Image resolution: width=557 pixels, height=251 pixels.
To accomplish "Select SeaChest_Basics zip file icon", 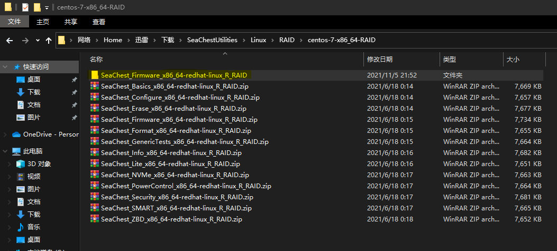I will [95, 86].
